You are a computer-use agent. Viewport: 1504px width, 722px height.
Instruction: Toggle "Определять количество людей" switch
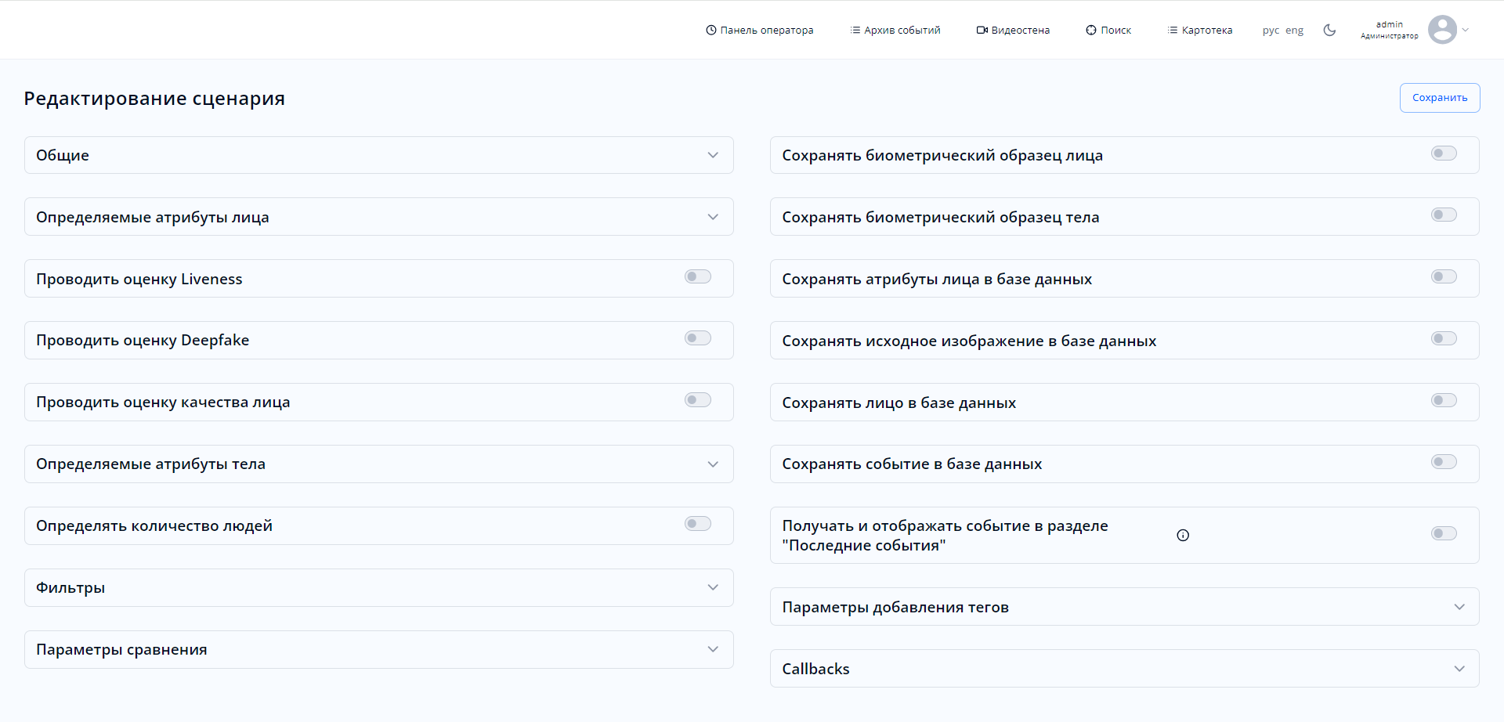coord(697,524)
